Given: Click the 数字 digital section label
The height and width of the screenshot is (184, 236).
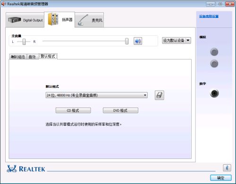Looking at the screenshot, I should [202, 84].
